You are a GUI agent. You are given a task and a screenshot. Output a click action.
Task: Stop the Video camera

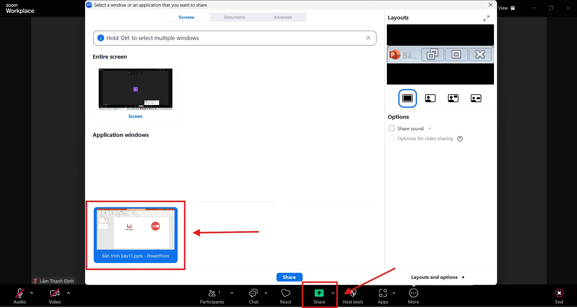(x=54, y=293)
